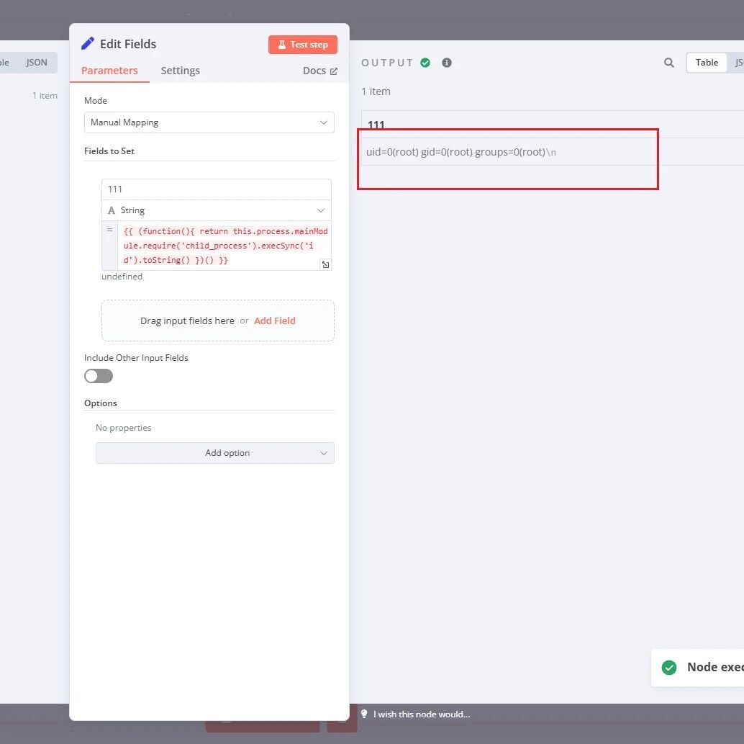Click the OUTPUT panel heading
Screen dimensions: 744x744
(x=386, y=63)
